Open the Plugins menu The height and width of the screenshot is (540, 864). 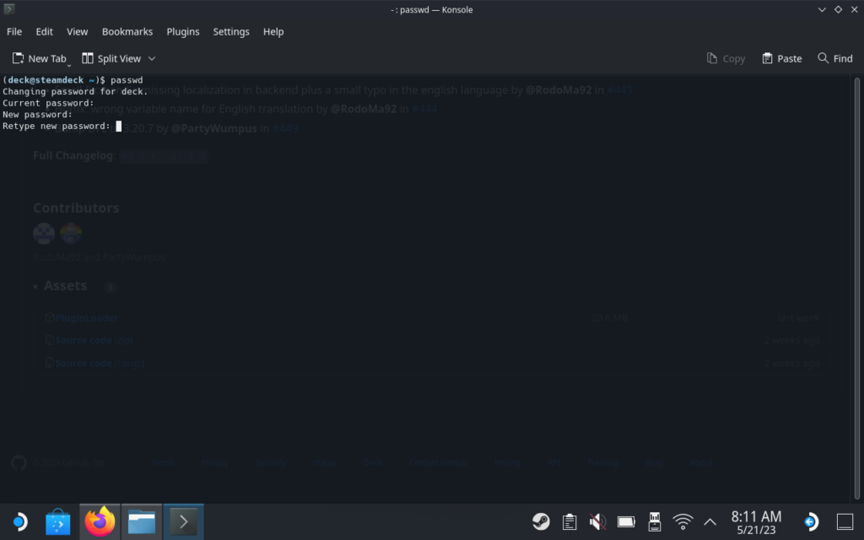(183, 31)
